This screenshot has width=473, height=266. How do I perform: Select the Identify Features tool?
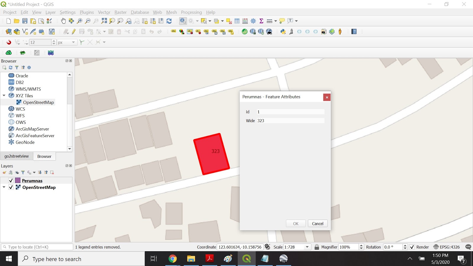(x=183, y=21)
